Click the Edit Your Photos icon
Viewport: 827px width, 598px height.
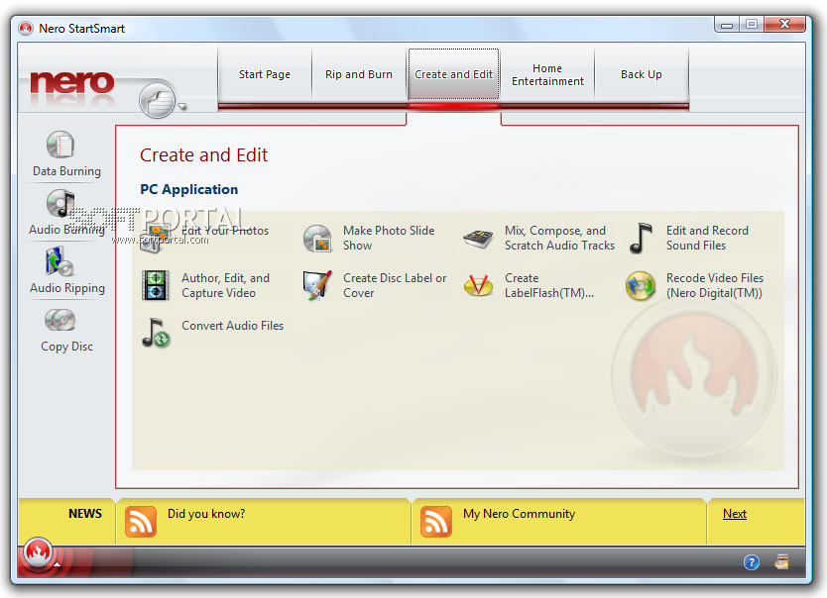[x=155, y=239]
